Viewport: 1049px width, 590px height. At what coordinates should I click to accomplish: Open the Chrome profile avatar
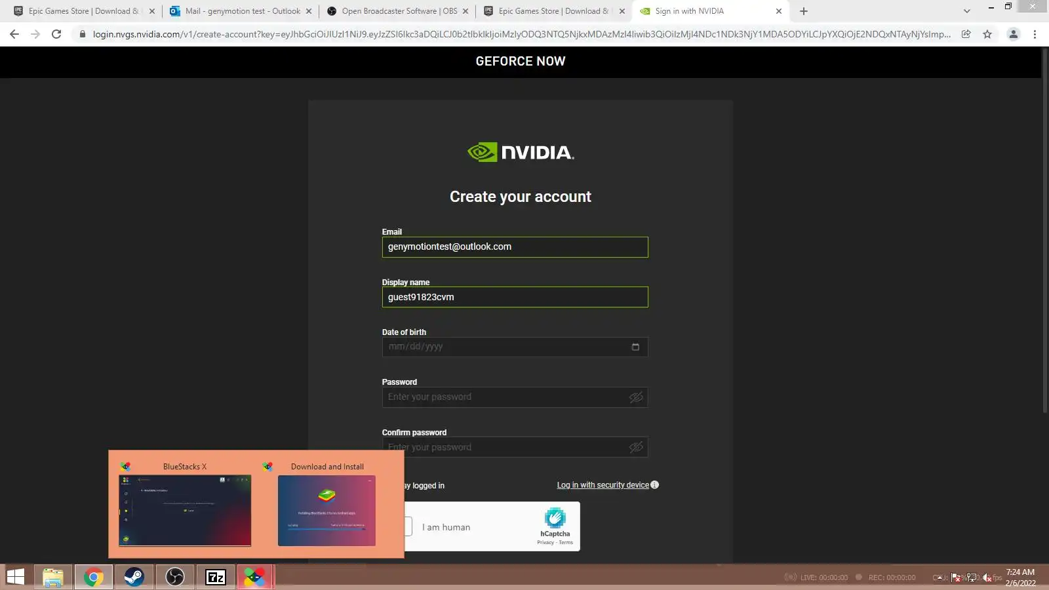(x=1013, y=34)
